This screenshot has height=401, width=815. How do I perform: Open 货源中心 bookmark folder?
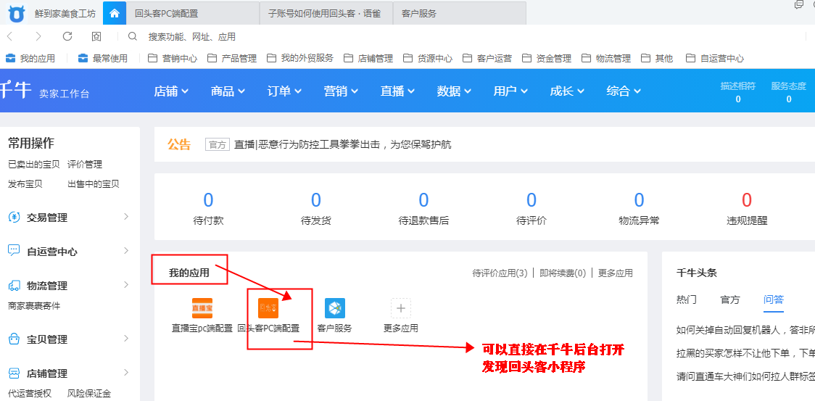pos(428,58)
